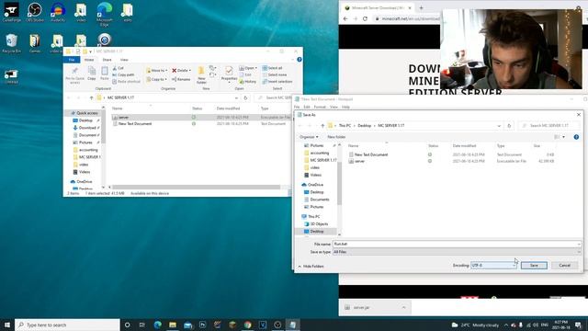Screen dimensions: 588x331
Task: Switch to Explorer View tab
Action: coord(124,60)
